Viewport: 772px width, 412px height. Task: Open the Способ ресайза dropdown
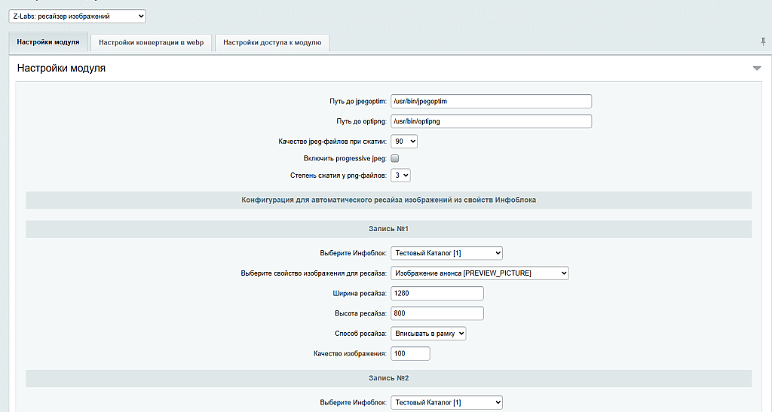[428, 333]
